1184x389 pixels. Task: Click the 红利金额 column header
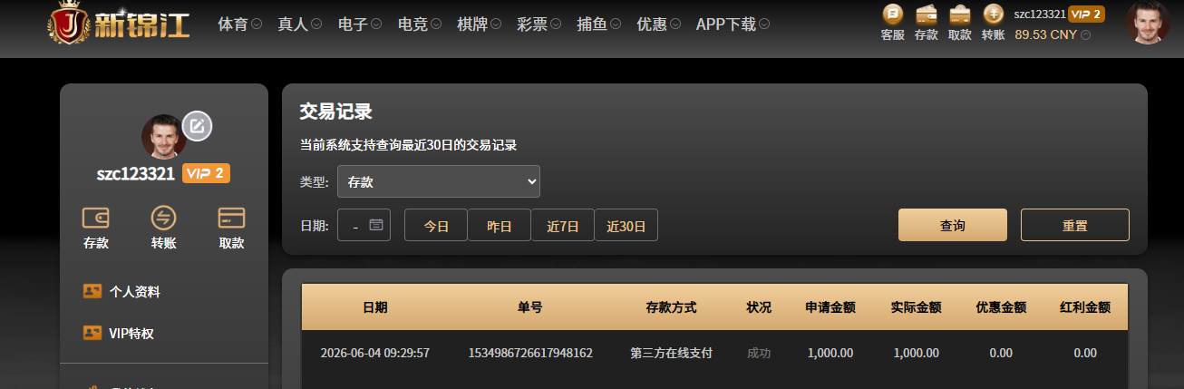point(1085,307)
